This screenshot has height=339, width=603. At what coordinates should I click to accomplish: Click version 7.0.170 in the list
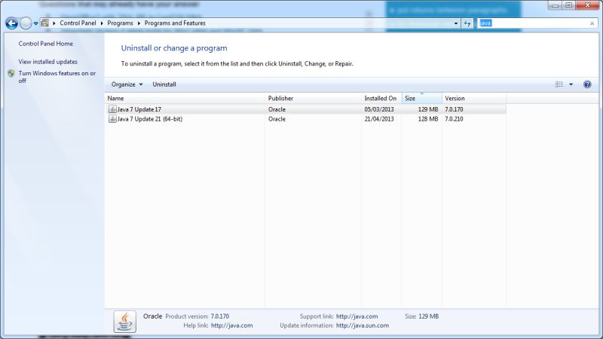point(454,109)
